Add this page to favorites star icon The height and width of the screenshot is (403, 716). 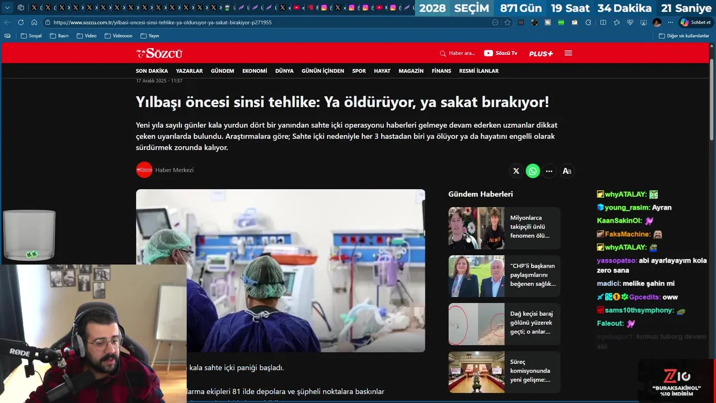tap(507, 22)
